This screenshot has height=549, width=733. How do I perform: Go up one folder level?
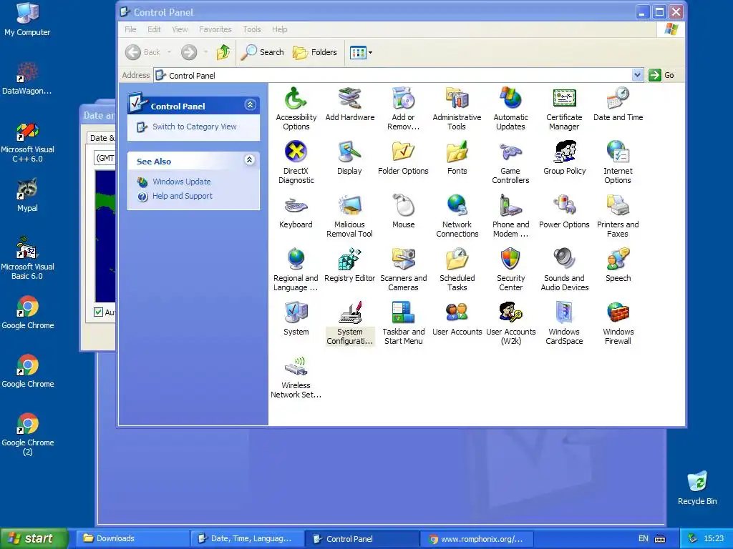pos(223,52)
